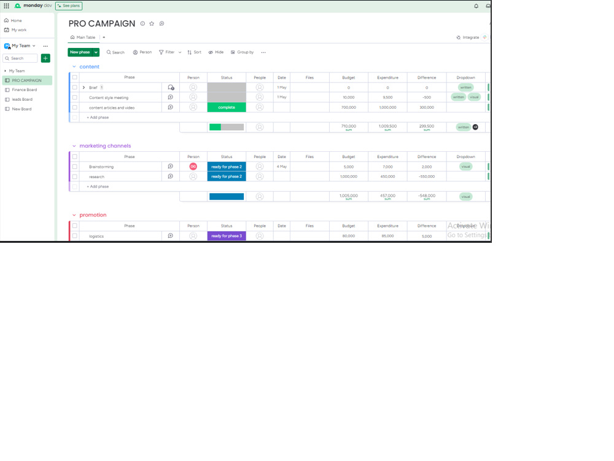Open the Sort options icon

pos(190,52)
